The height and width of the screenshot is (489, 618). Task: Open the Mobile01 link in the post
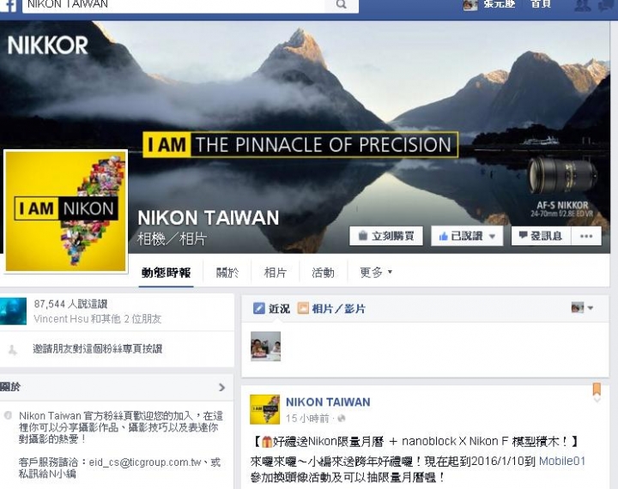[562, 461]
